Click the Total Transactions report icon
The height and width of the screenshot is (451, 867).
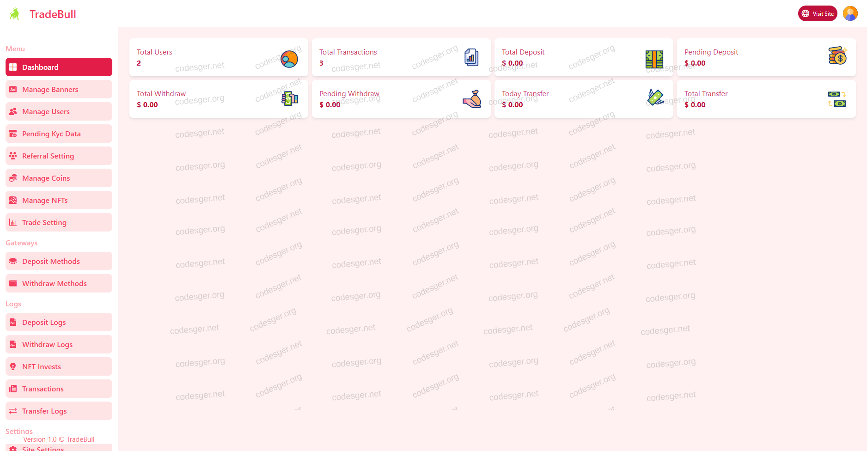(x=471, y=58)
